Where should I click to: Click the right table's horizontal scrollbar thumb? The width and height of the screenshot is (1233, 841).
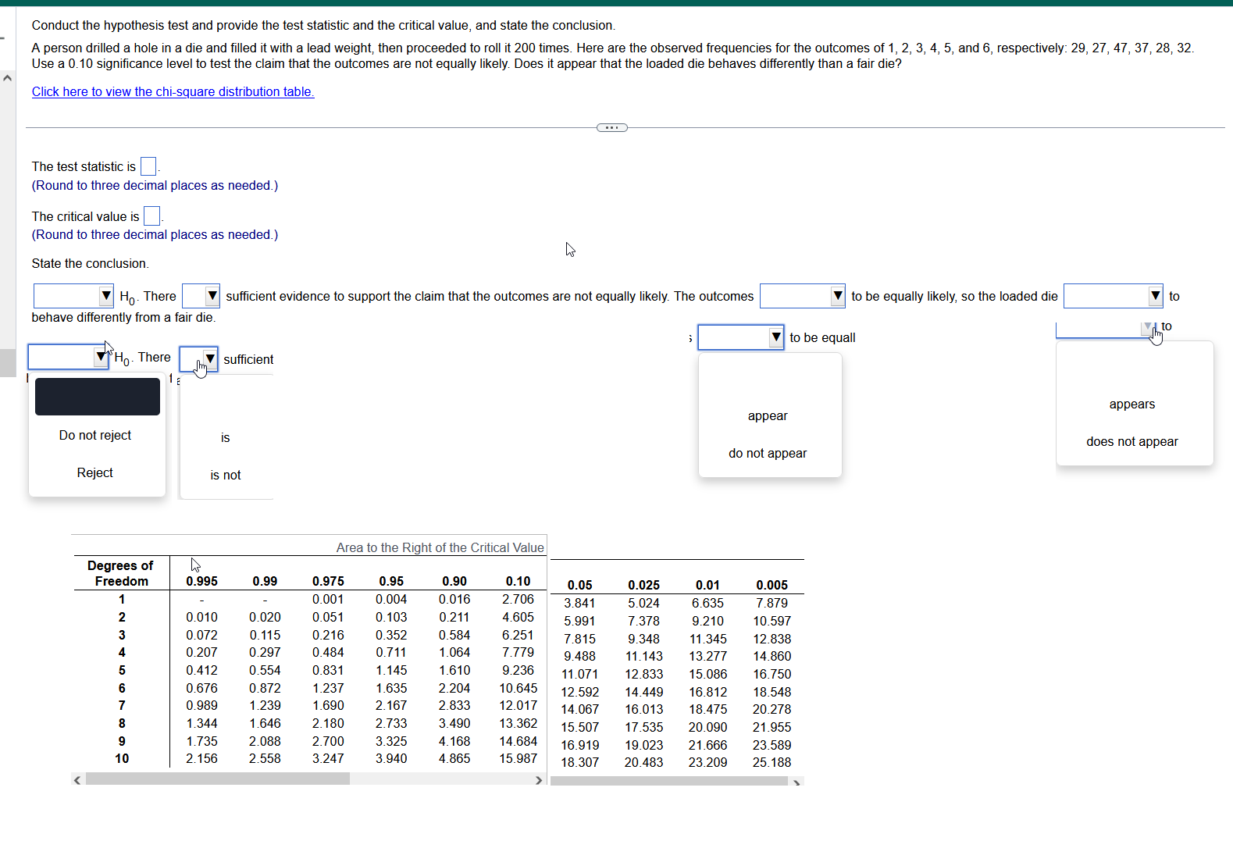[669, 781]
